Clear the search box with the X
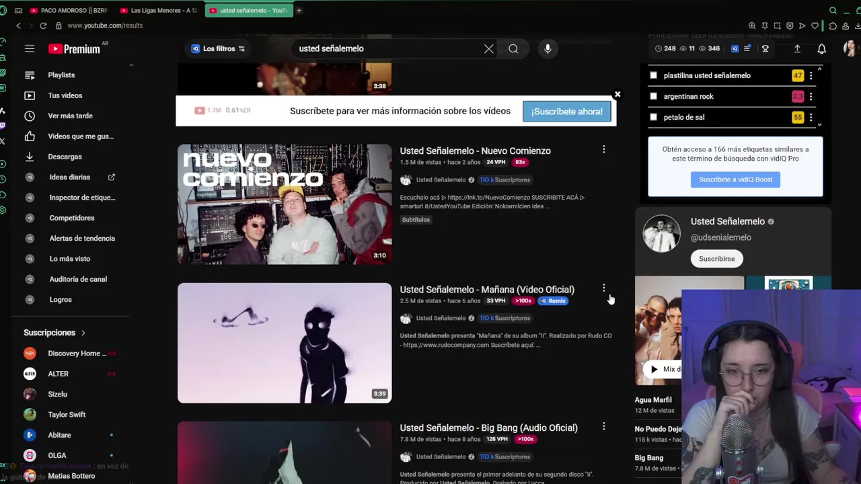The height and width of the screenshot is (484, 861). click(489, 48)
